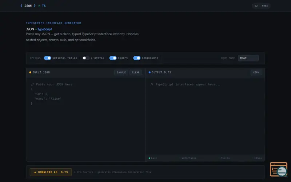Click the 'lines' count in status bar
This screenshot has height=182, width=291.
tap(256, 158)
